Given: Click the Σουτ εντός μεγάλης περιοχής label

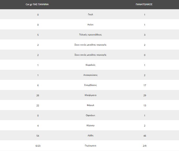Looking at the screenshot, I should coord(91,45).
